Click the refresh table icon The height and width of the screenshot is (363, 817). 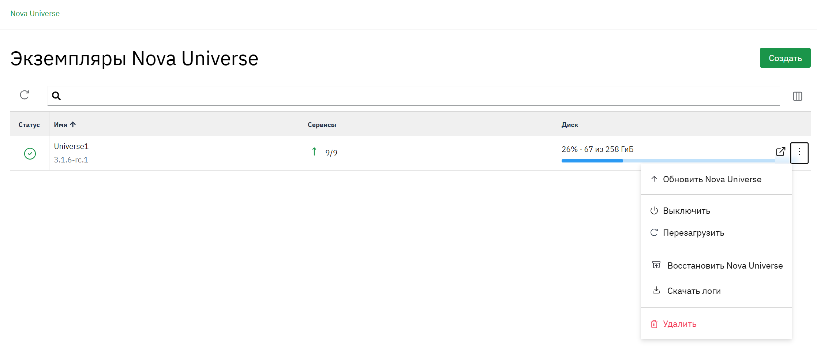(x=25, y=95)
